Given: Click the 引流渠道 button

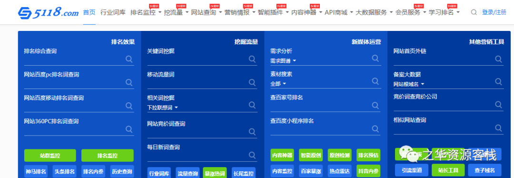Looking at the screenshot, I should tap(411, 170).
